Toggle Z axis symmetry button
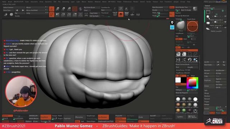 pos(188,47)
